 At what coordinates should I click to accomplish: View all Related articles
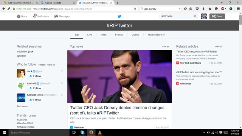[219, 46]
